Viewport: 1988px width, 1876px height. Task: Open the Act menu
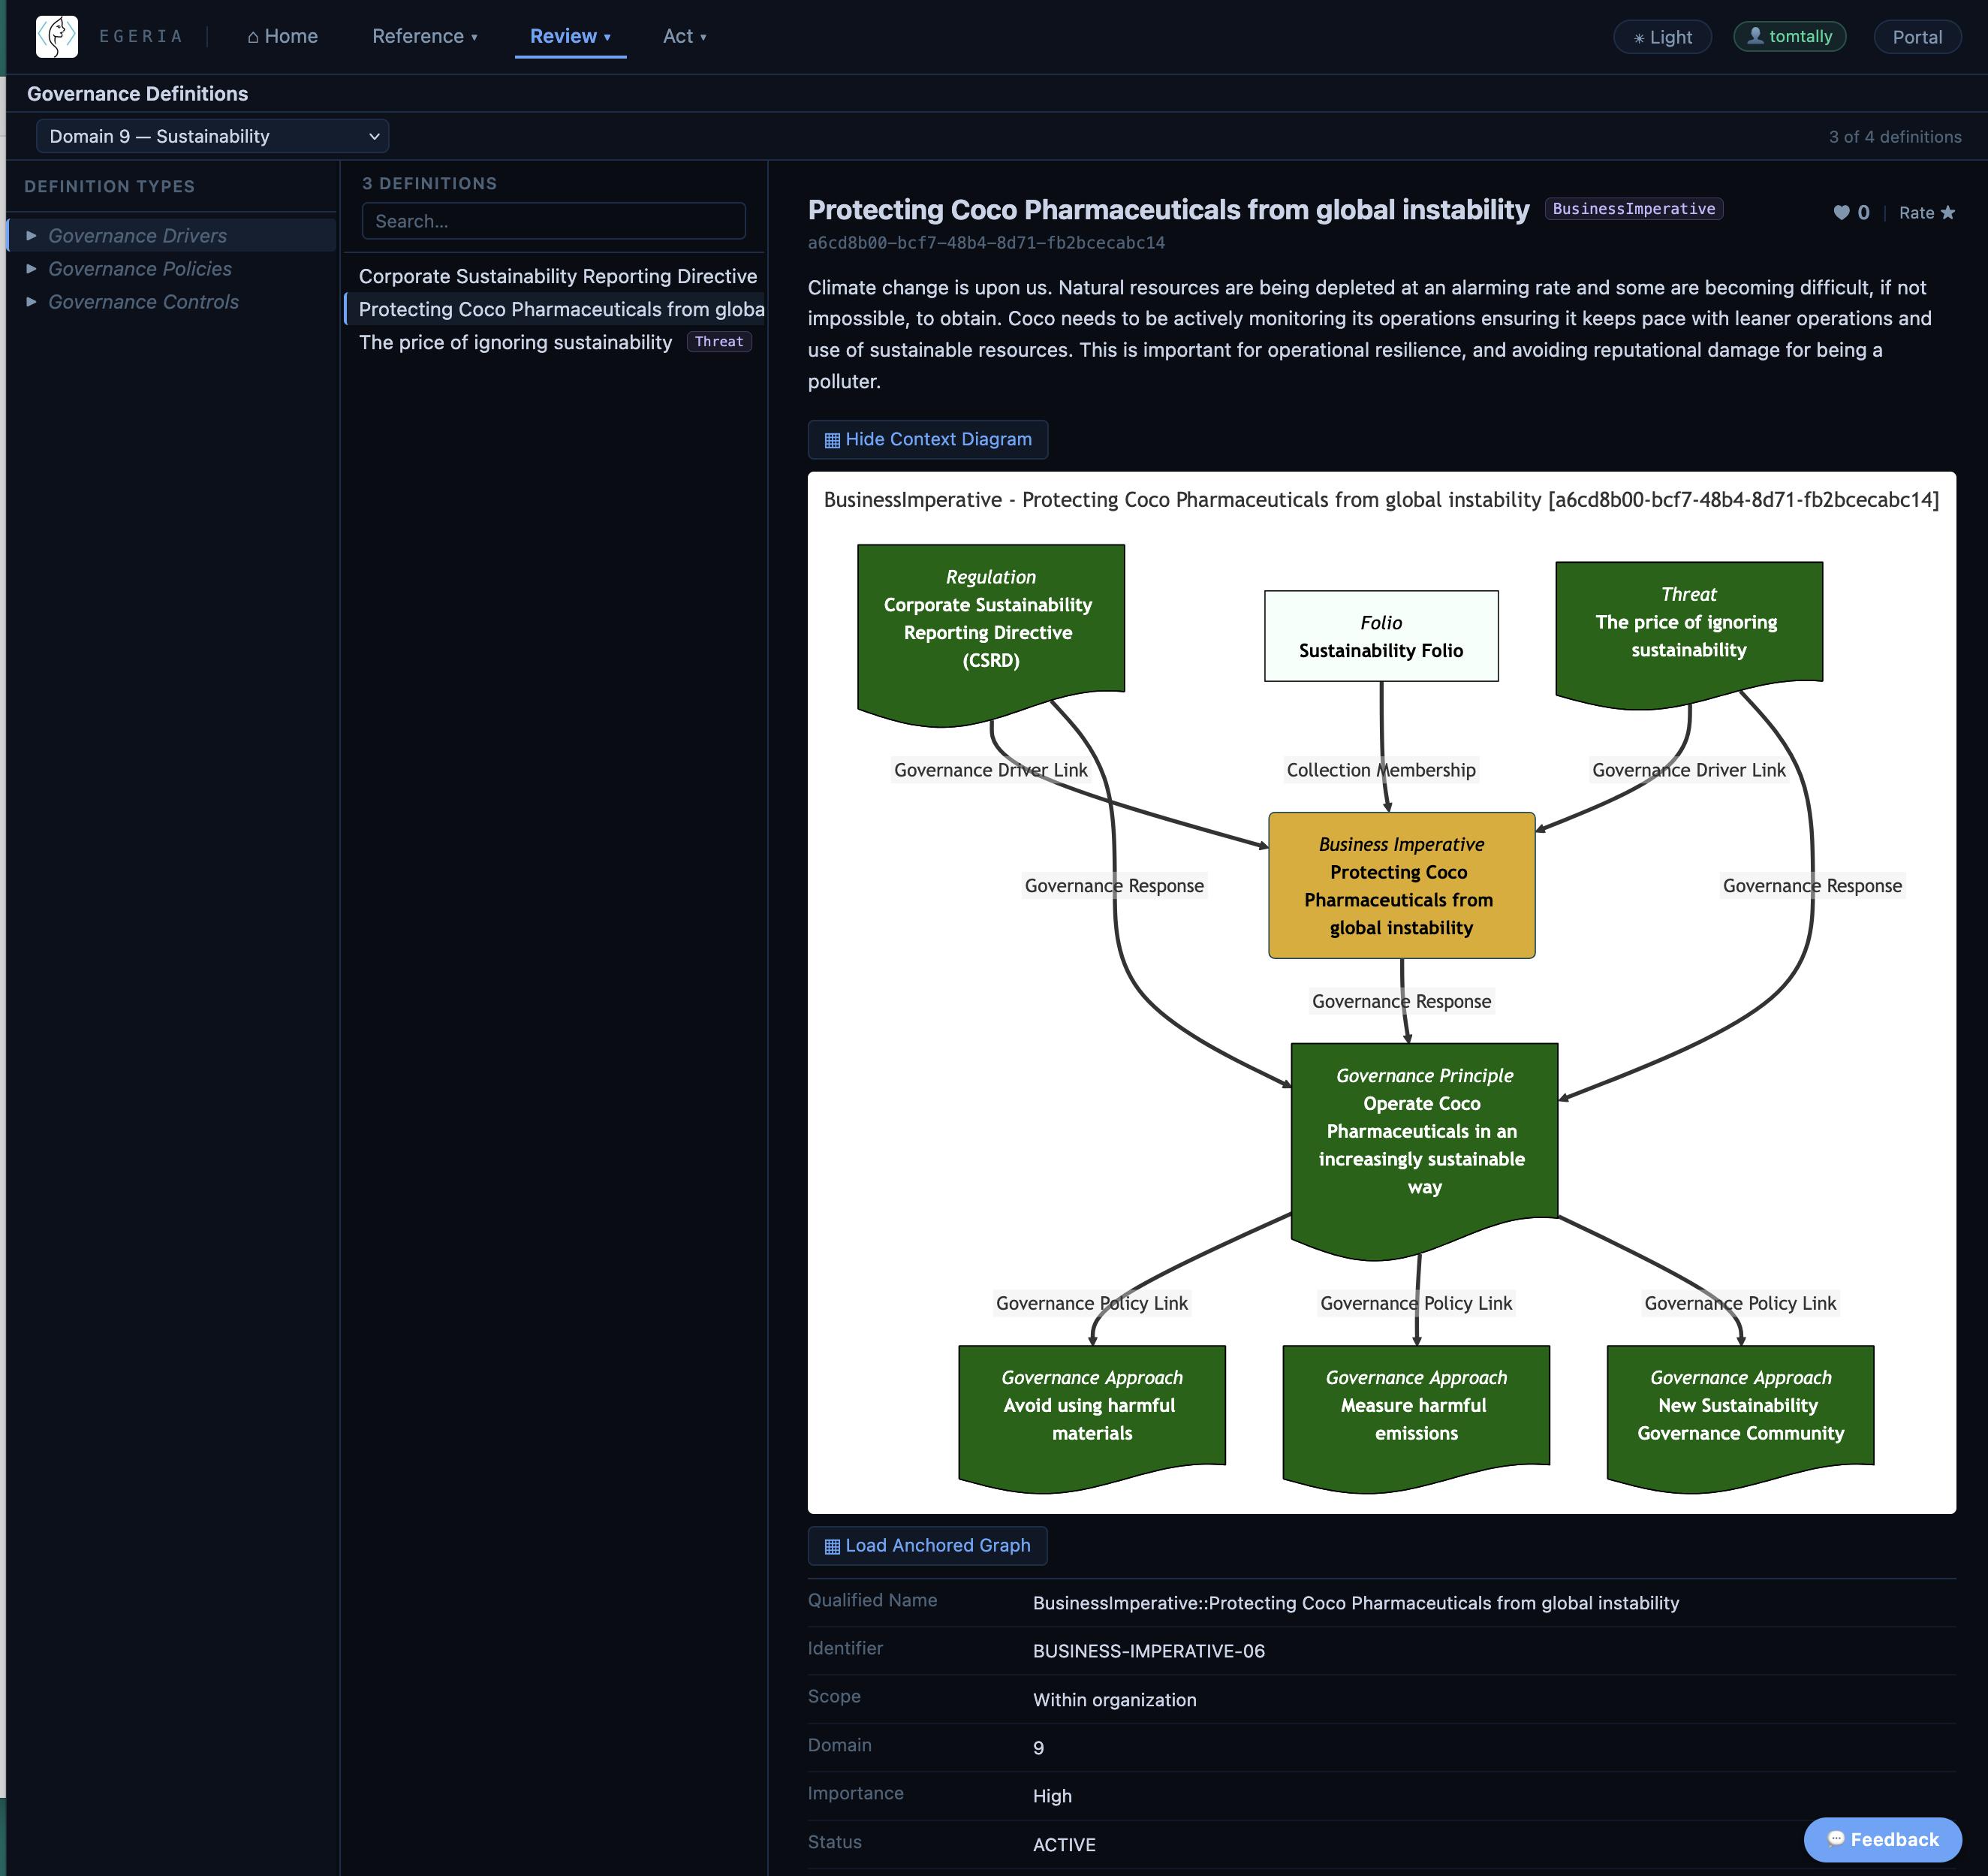pyautogui.click(x=685, y=36)
